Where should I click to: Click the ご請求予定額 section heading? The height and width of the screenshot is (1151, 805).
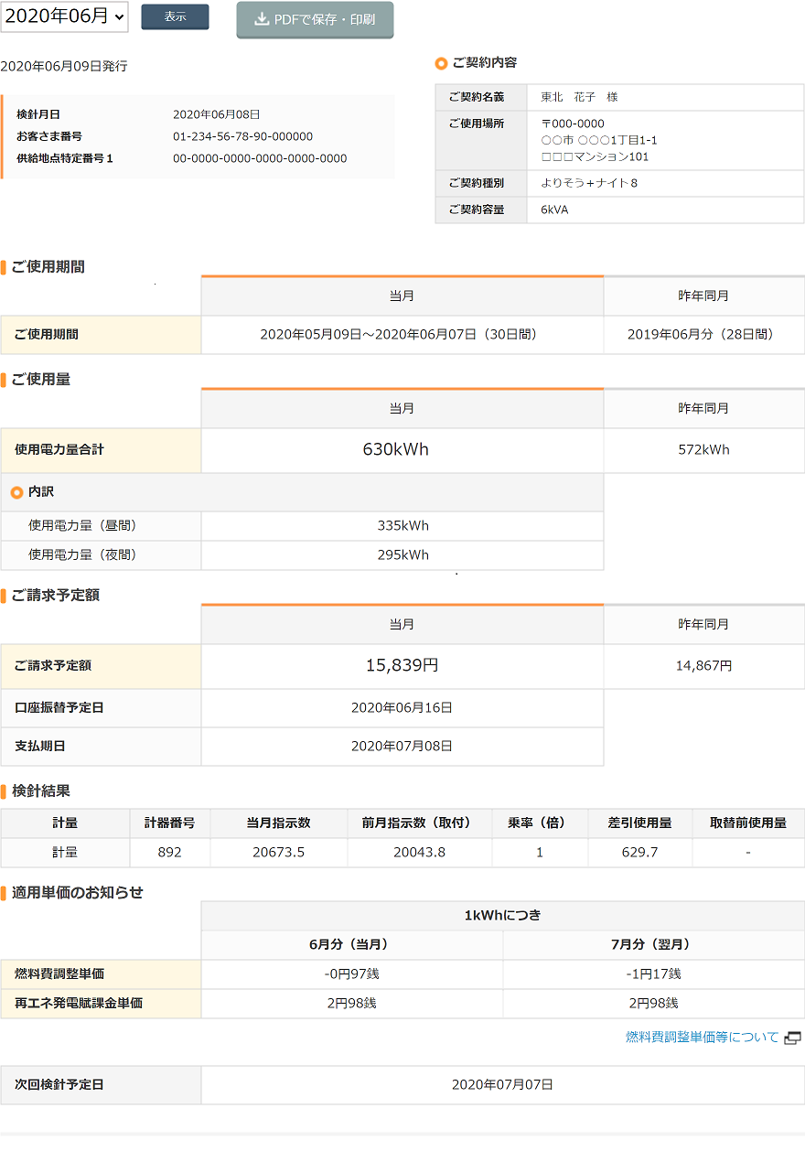coord(55,596)
